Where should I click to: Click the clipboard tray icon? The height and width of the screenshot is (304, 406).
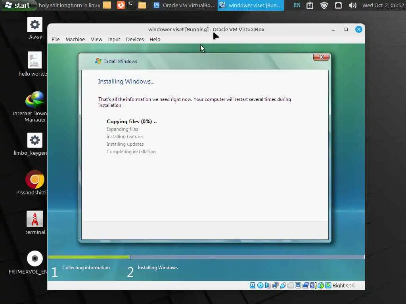pyautogui.click(x=310, y=5)
